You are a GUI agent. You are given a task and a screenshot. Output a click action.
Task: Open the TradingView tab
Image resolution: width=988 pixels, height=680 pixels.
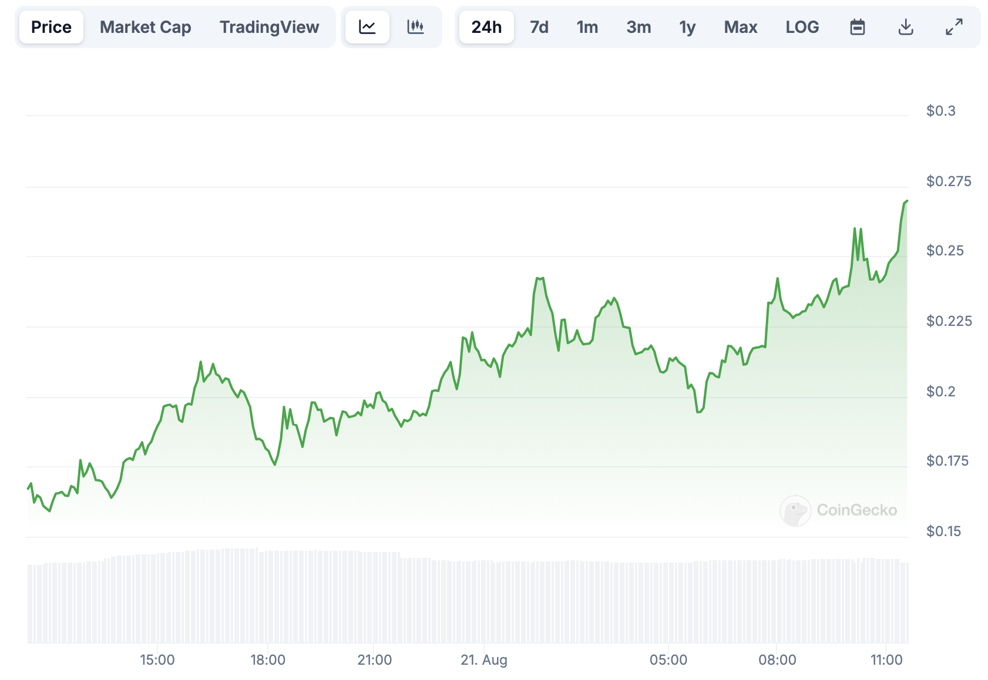[x=269, y=27]
